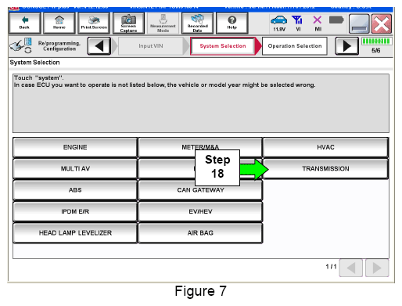Click the 1 / 1 page indicator
Viewport: 402px width, 306px height.
331,267
